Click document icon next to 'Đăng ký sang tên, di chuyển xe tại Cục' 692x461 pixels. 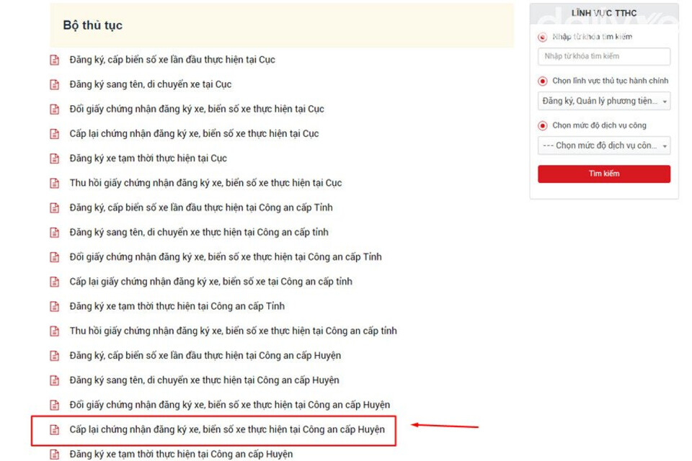coord(54,85)
